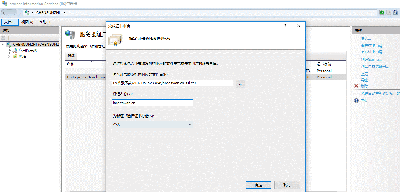This screenshot has width=400, height=192.
Task: Select the IIS Express Development certificate row
Action: click(x=86, y=77)
